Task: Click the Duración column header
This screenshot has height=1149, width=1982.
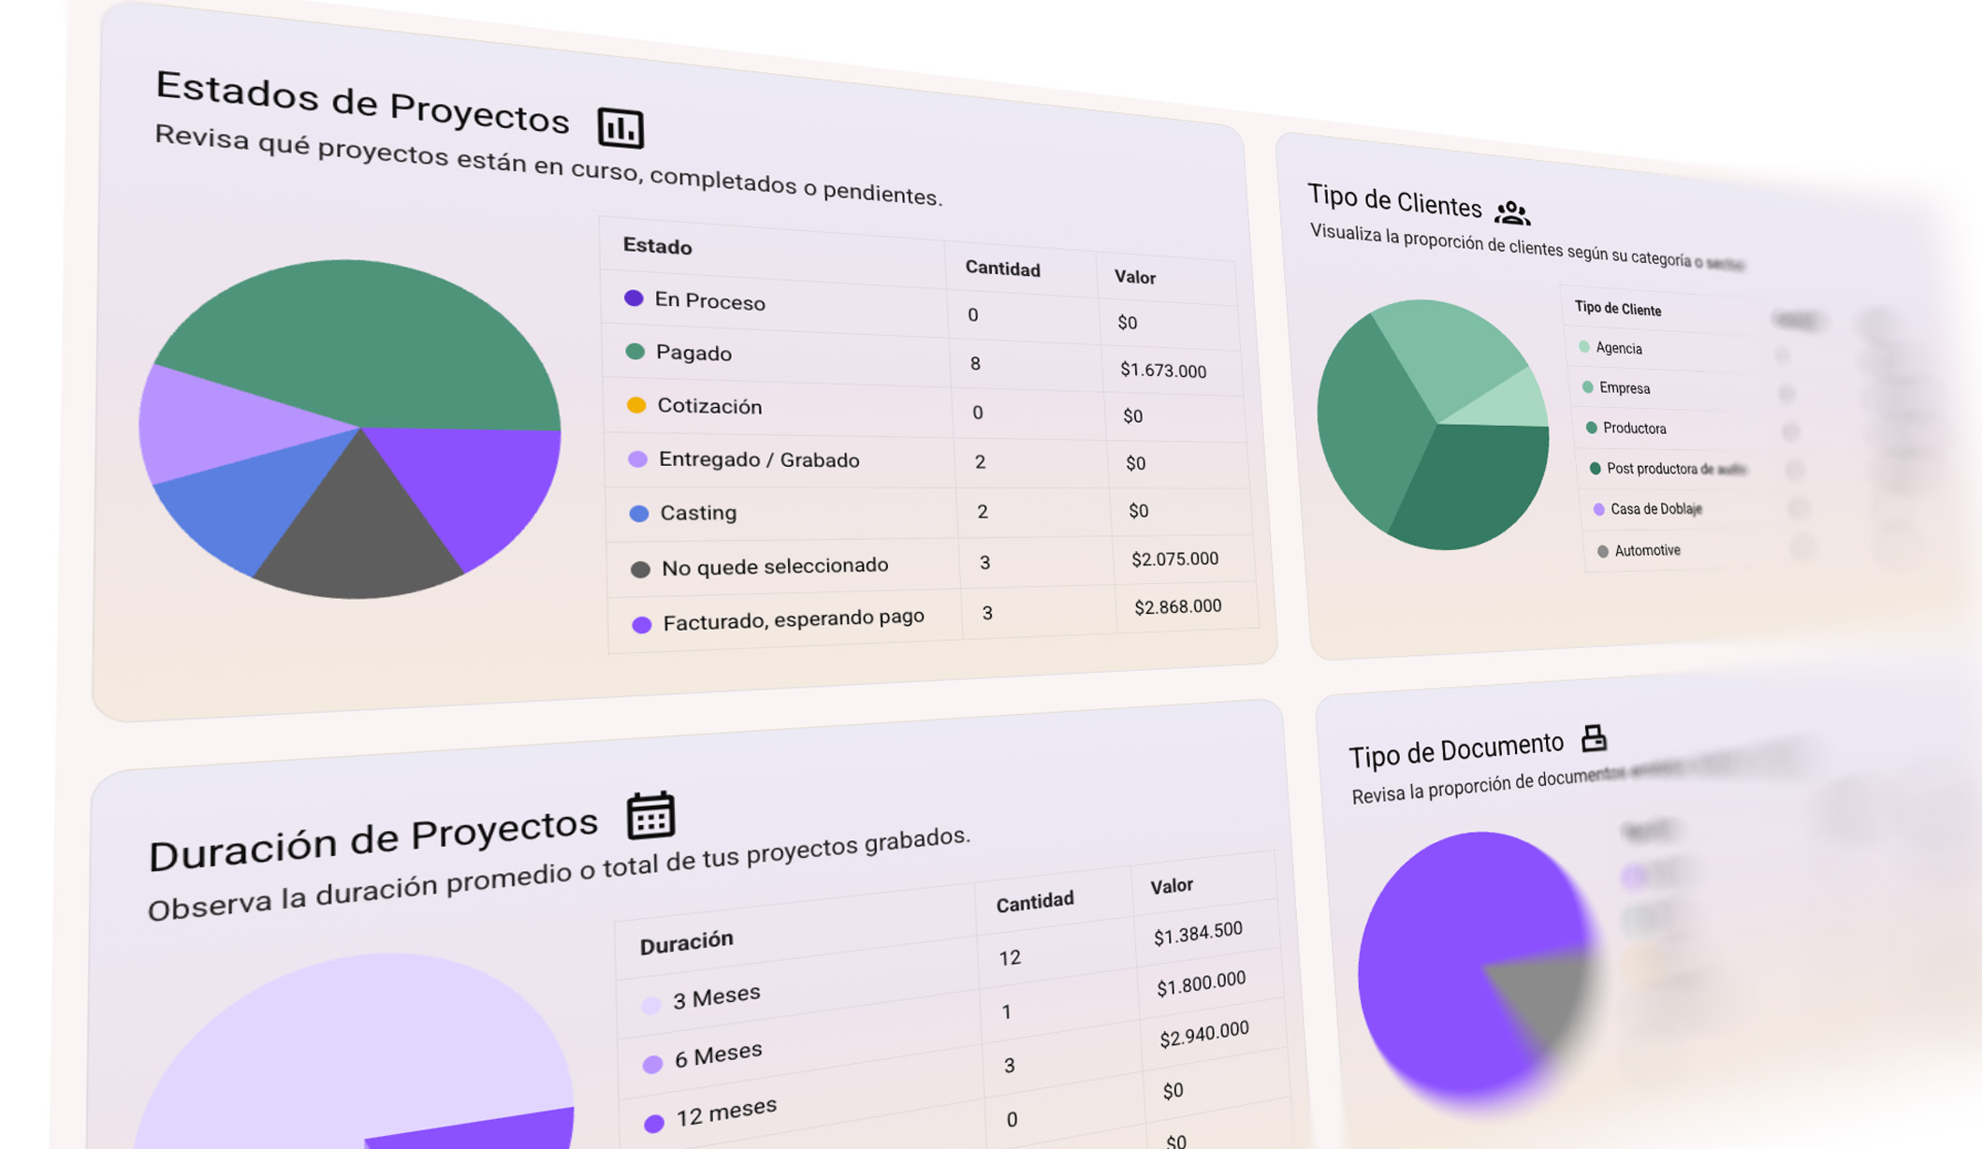Action: click(x=686, y=942)
